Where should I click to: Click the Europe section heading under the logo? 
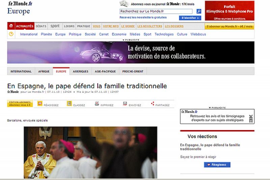tap(19, 11)
